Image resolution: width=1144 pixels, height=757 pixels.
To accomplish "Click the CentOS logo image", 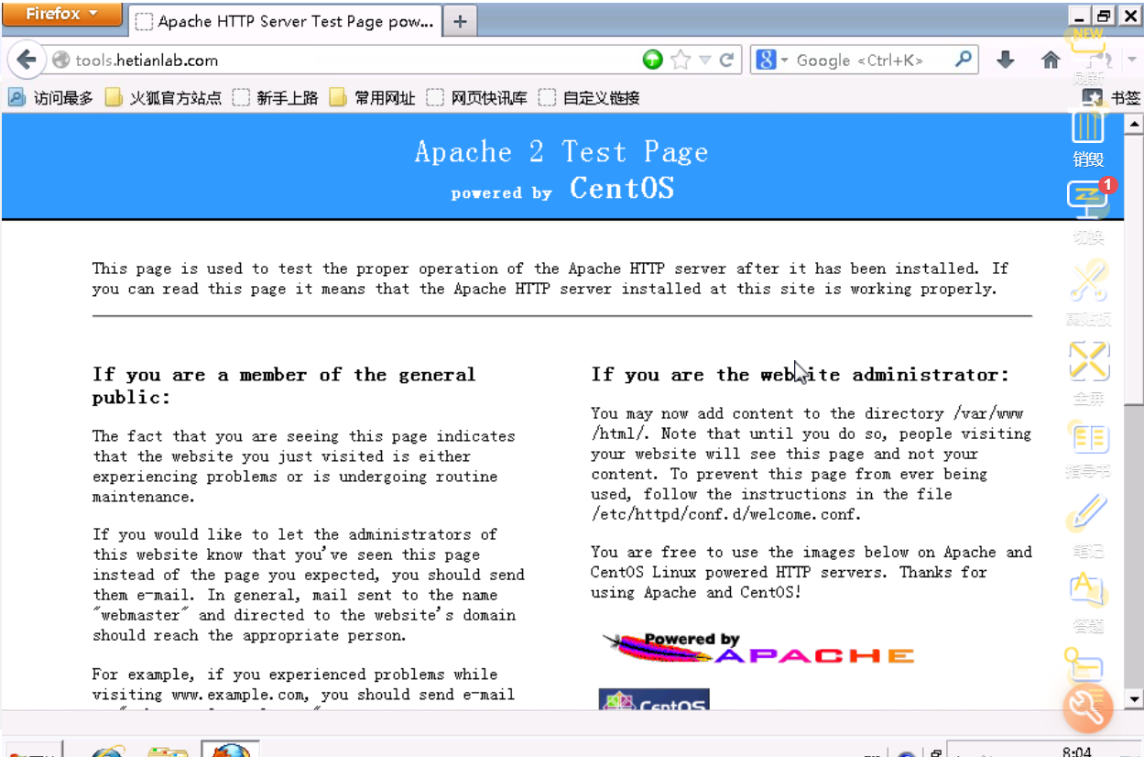I will click(x=654, y=700).
